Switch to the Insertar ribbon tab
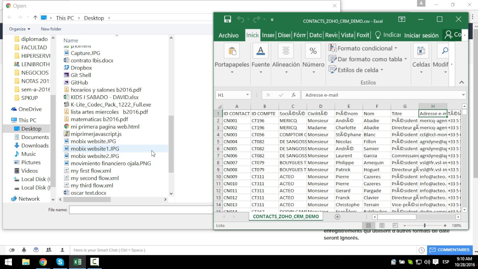The height and width of the screenshot is (269, 478). point(268,35)
